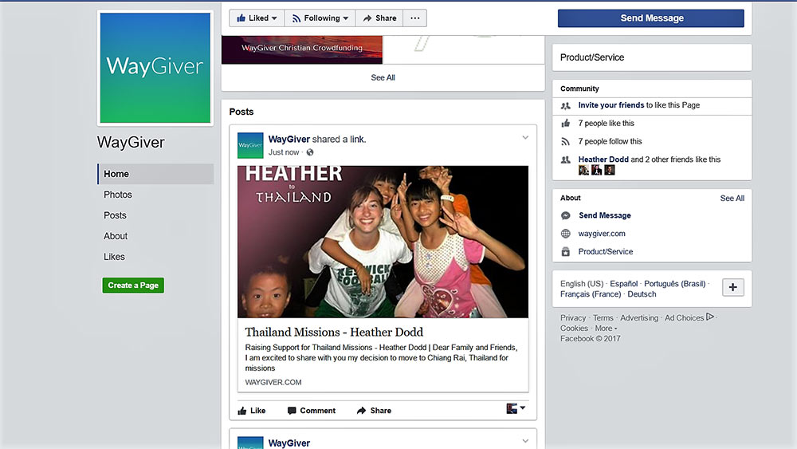Click the RSS follow icon in Community
This screenshot has width=797, height=449.
click(x=565, y=141)
